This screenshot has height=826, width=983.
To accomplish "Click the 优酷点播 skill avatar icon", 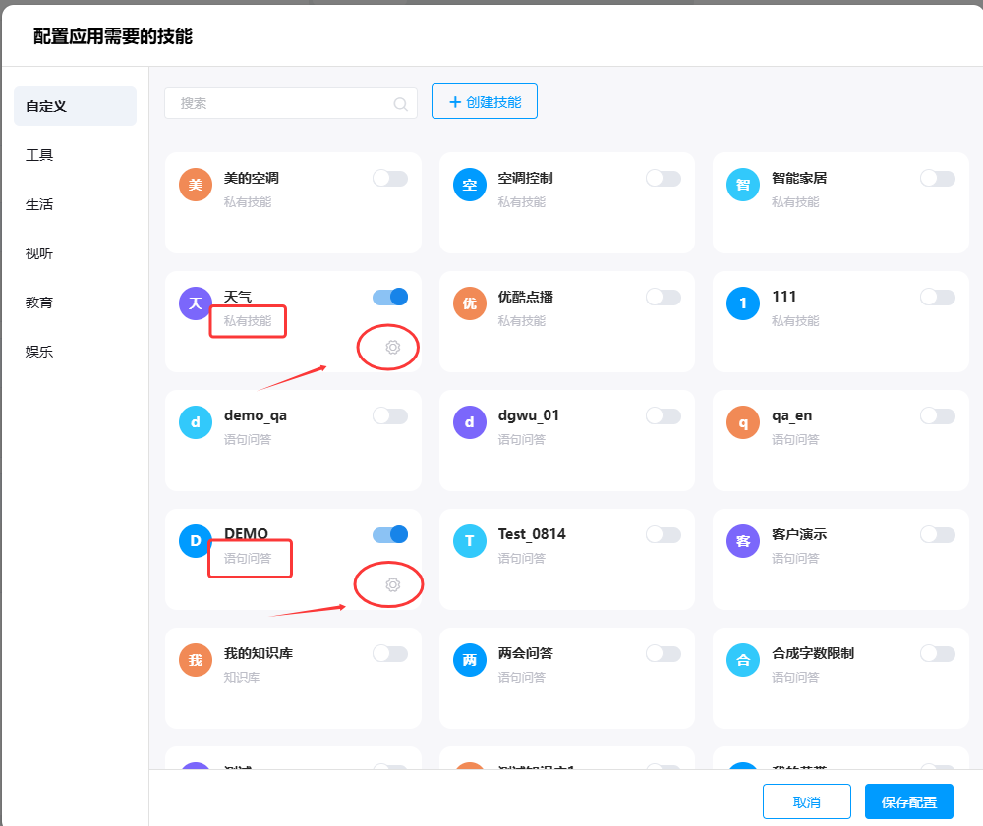I will [x=469, y=303].
